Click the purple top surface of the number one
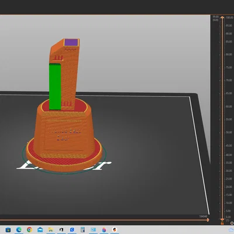Screen dimensions: 234x234 71,42
